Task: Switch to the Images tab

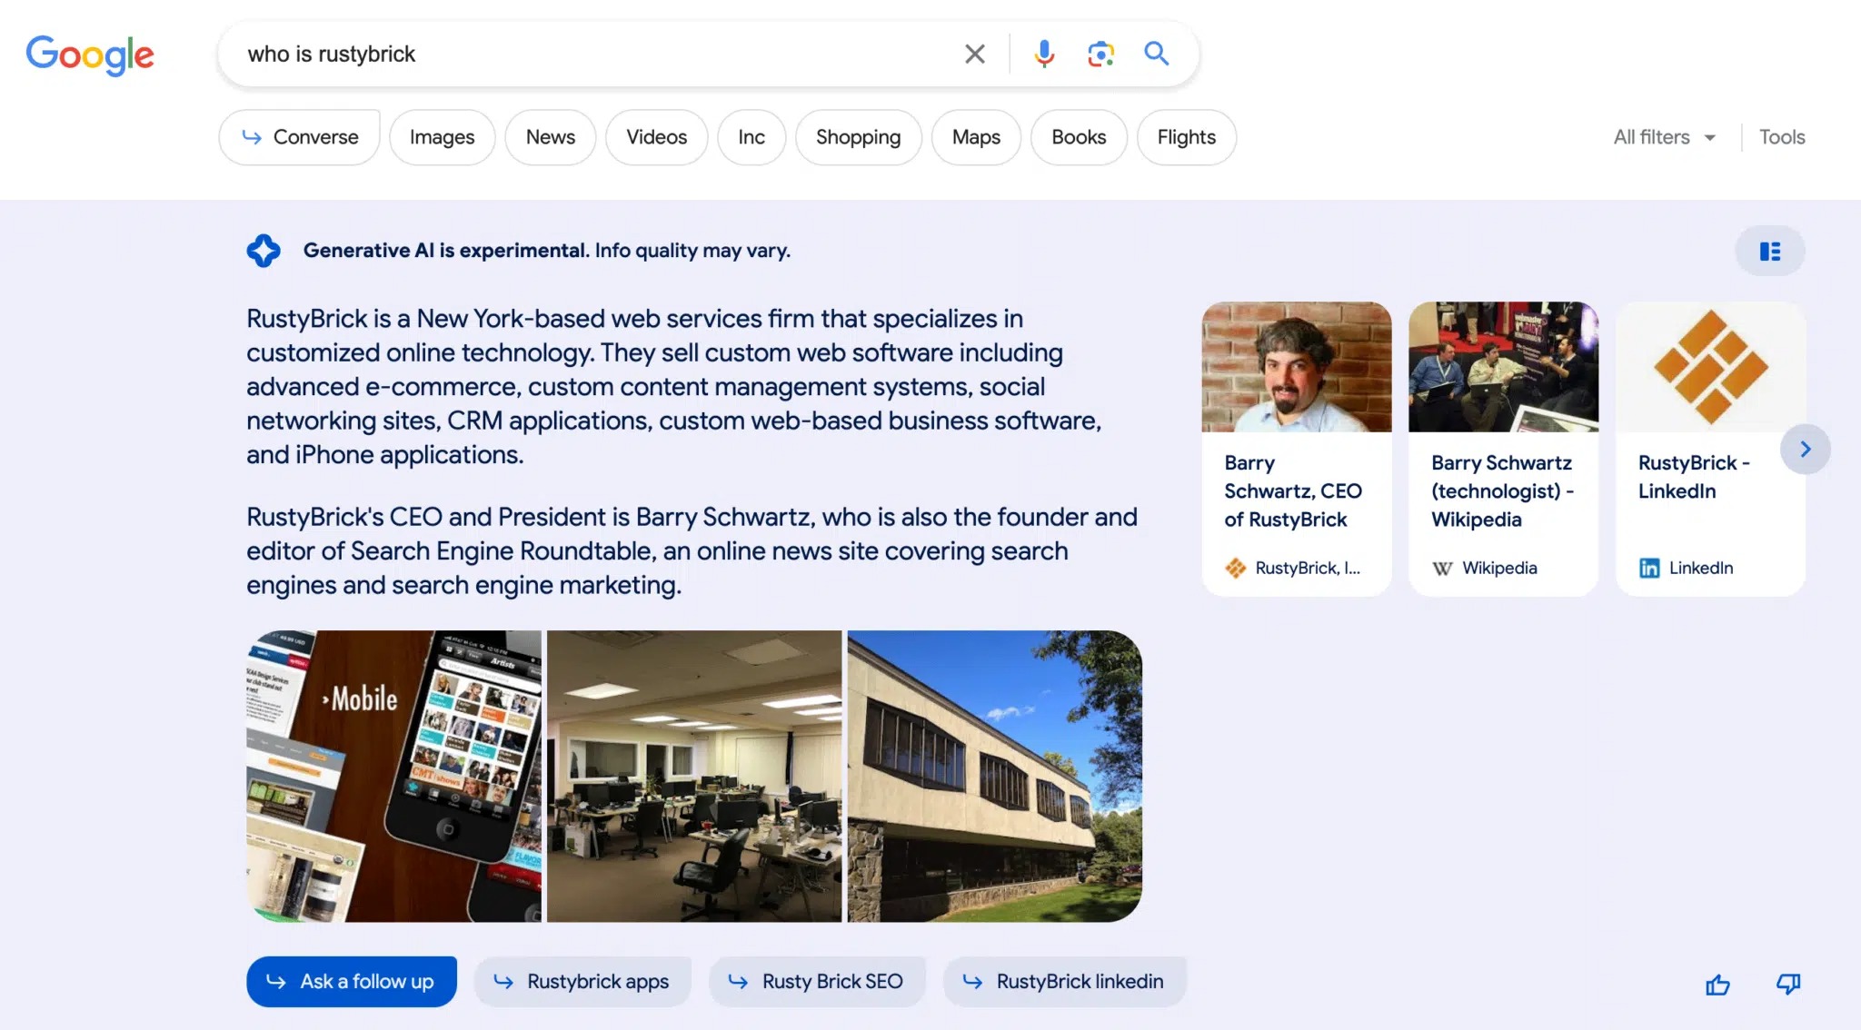Action: [x=442, y=137]
